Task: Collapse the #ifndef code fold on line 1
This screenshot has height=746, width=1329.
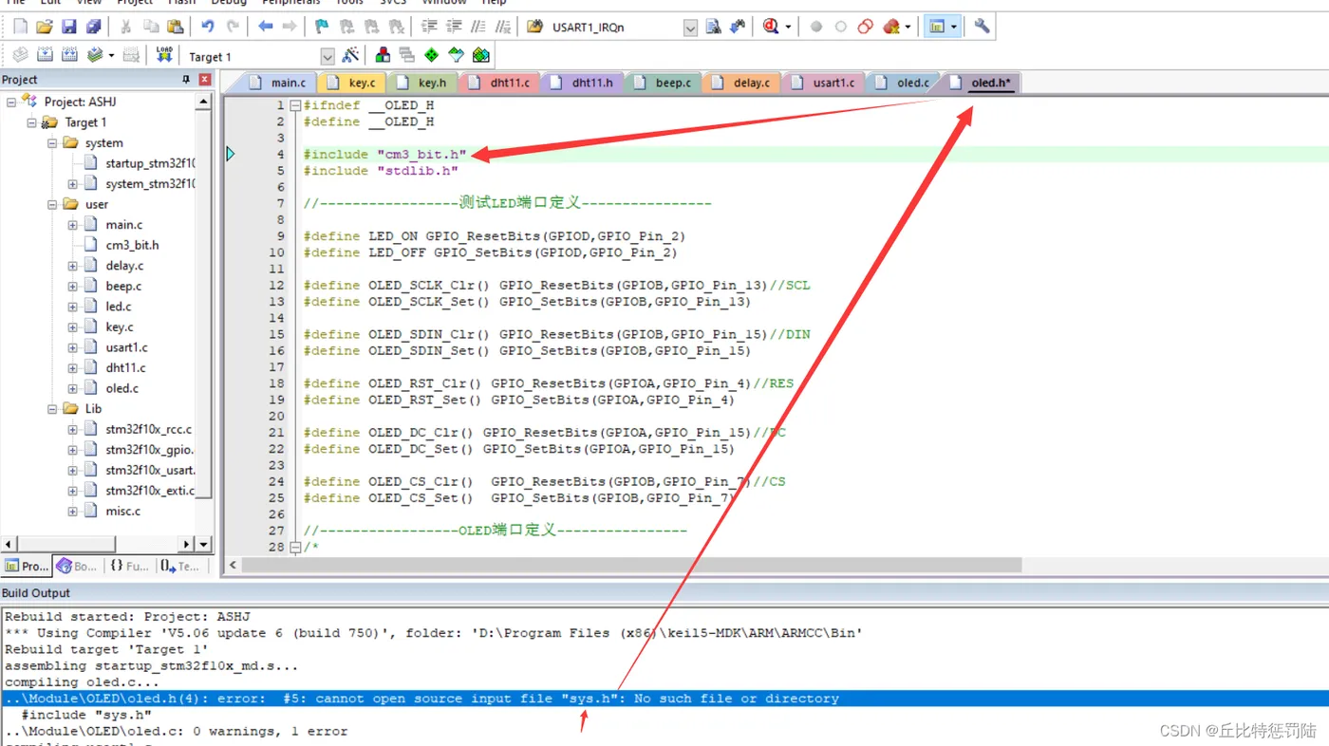Action: click(x=295, y=106)
